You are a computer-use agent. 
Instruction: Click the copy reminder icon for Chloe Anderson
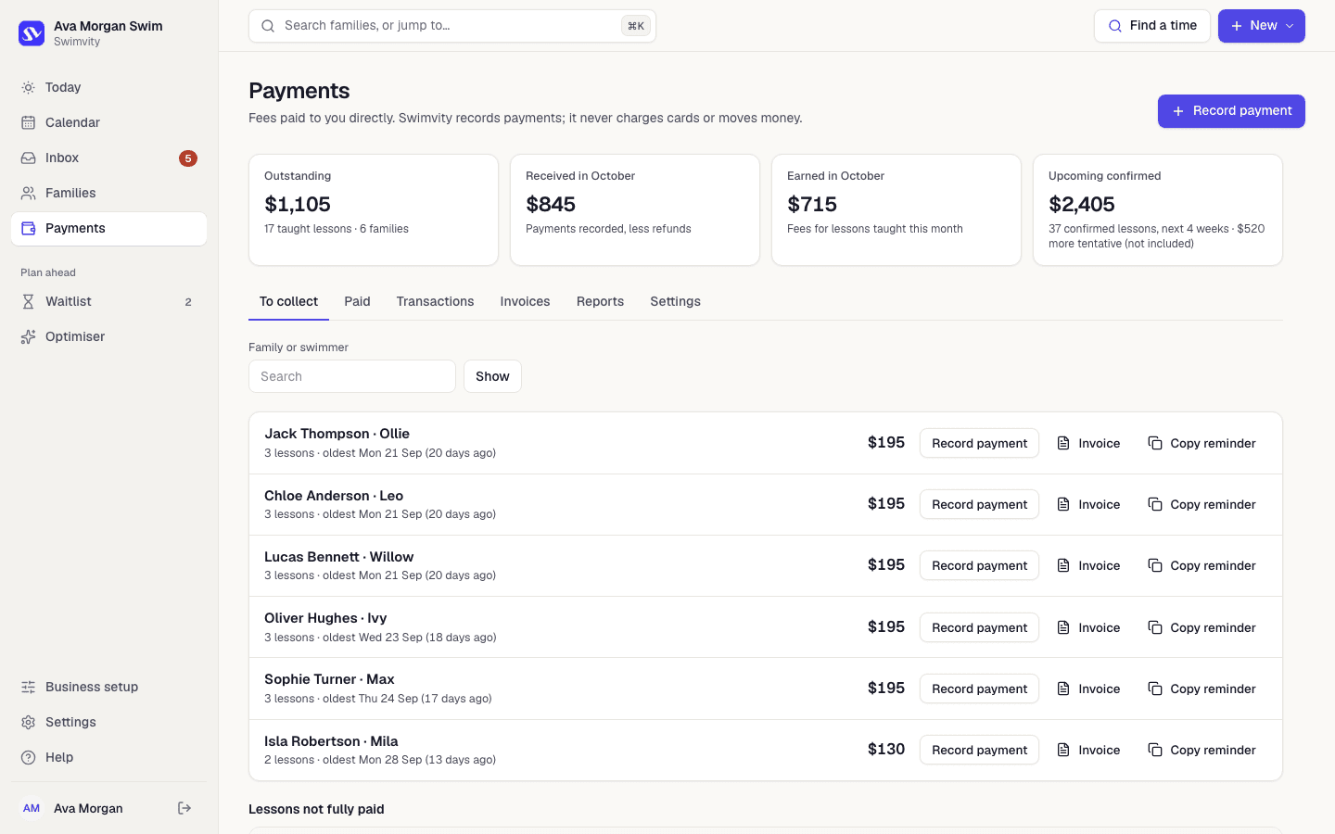[1155, 504]
